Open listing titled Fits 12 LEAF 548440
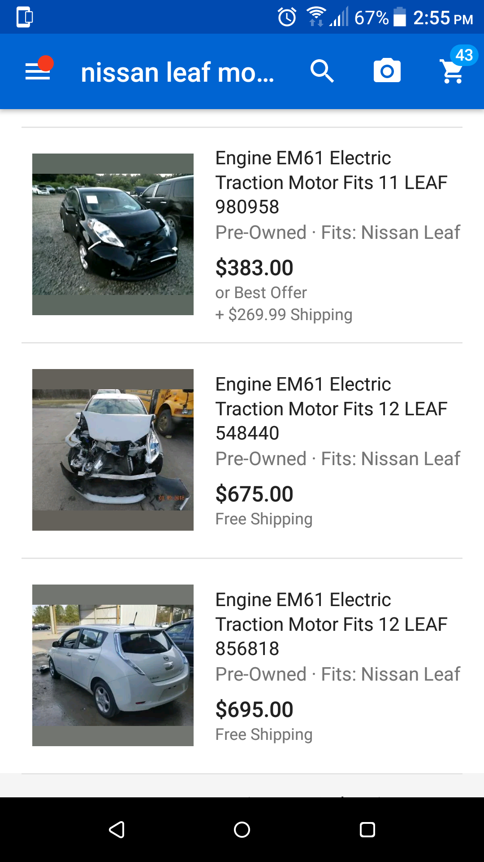The width and height of the screenshot is (484, 862). pyautogui.click(x=331, y=409)
